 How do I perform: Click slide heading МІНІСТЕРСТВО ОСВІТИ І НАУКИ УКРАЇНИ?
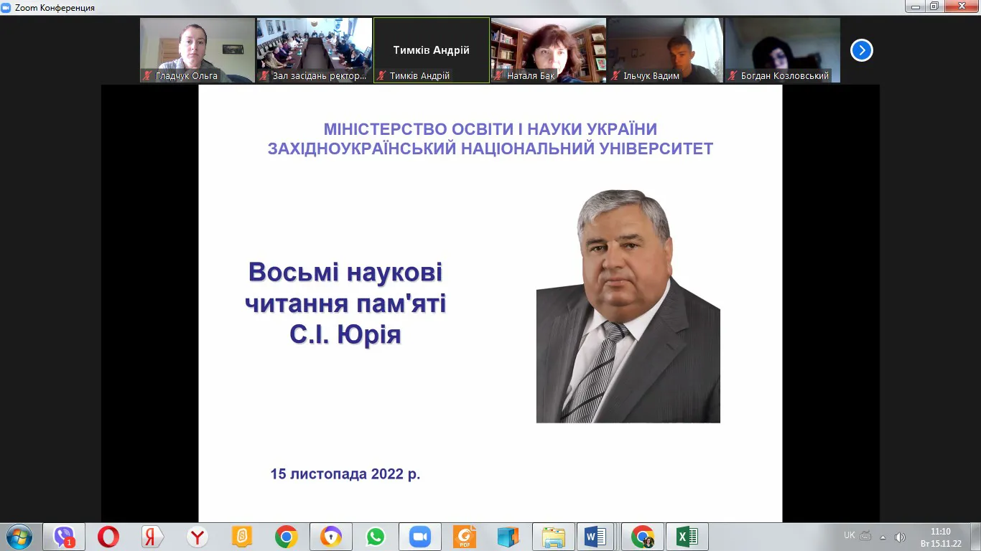(490, 130)
